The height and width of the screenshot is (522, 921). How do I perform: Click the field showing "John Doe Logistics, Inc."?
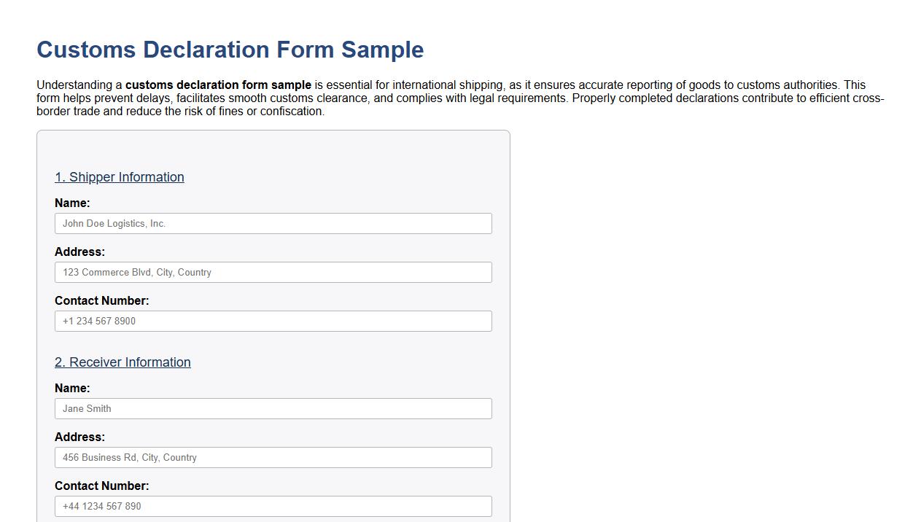273,223
